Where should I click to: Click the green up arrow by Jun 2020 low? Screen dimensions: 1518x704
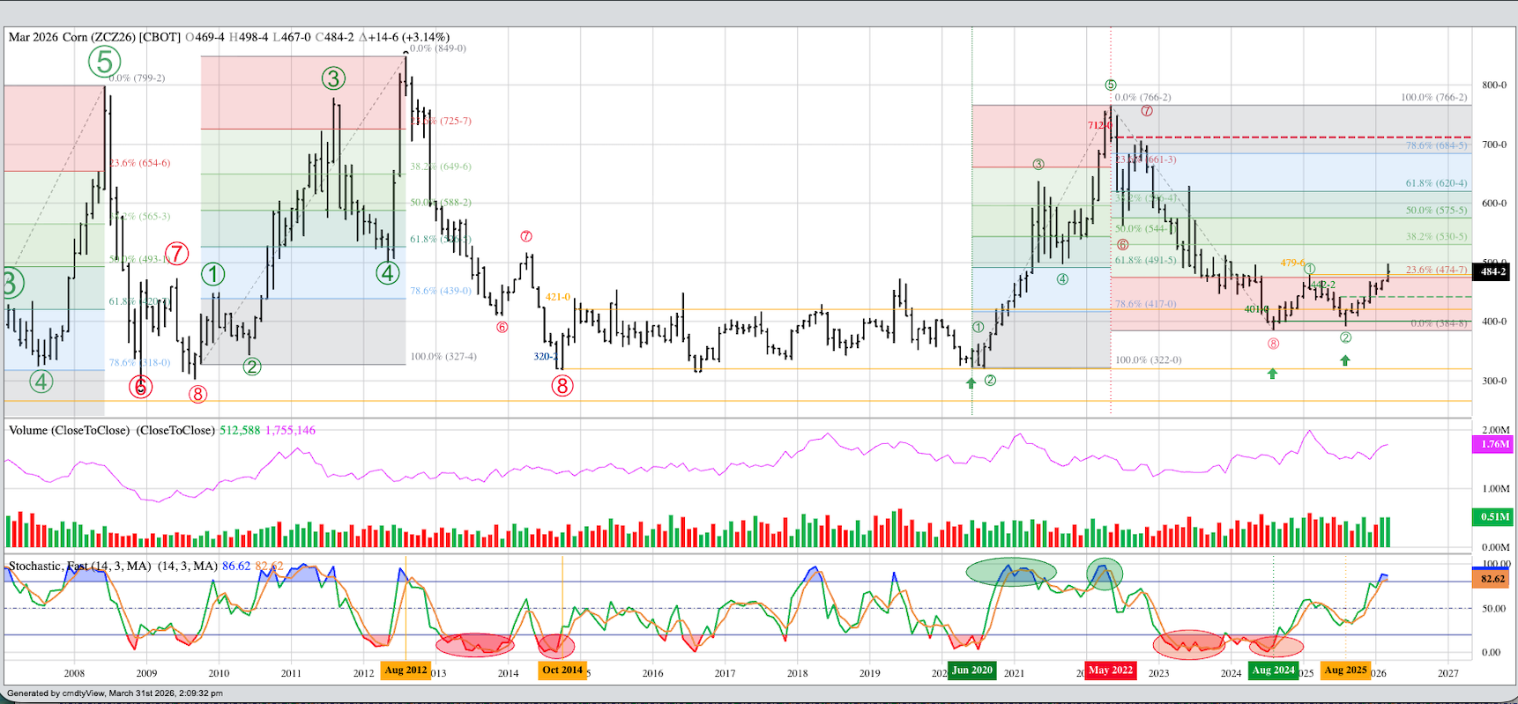(x=971, y=382)
